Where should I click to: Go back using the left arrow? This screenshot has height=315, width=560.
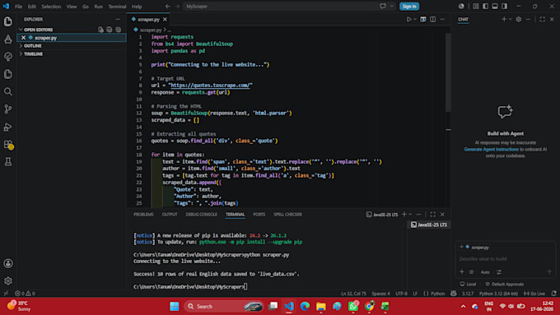[x=167, y=6]
